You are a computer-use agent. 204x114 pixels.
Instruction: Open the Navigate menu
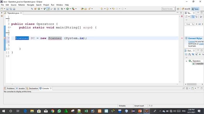tap(31, 5)
